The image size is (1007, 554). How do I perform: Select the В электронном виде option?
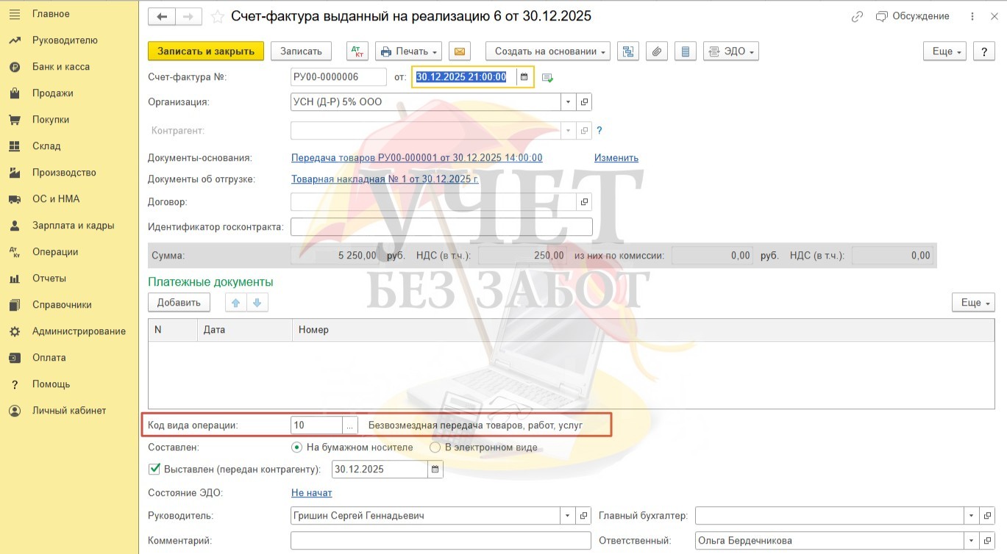pyautogui.click(x=484, y=447)
